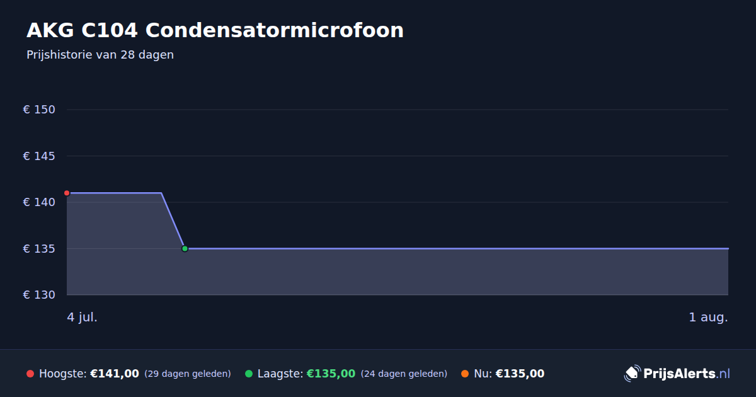The width and height of the screenshot is (756, 397).
Task: Click the Nu €135,00 current price
Action: coord(520,374)
